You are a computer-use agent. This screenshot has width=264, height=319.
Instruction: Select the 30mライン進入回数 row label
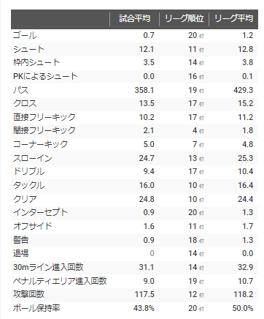point(48,268)
